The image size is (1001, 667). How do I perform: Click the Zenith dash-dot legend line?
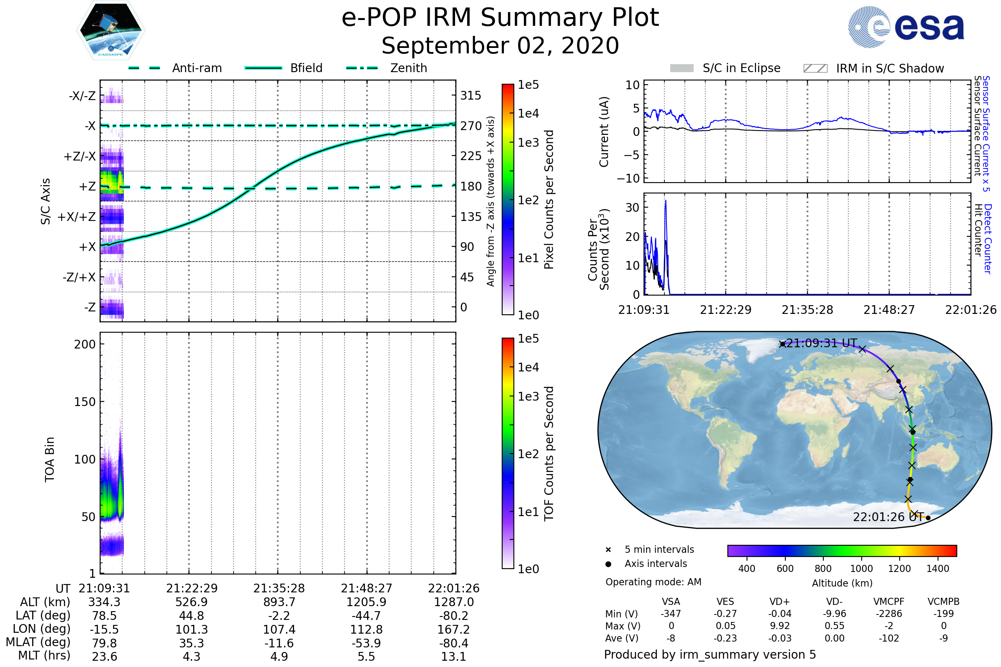click(x=362, y=68)
